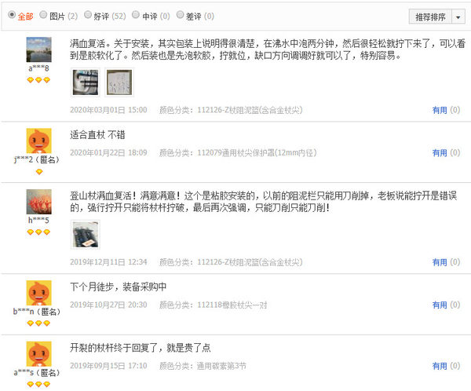471x391 pixels.
Task: Choose the 中评 (0) radio filter
Action: pos(136,15)
